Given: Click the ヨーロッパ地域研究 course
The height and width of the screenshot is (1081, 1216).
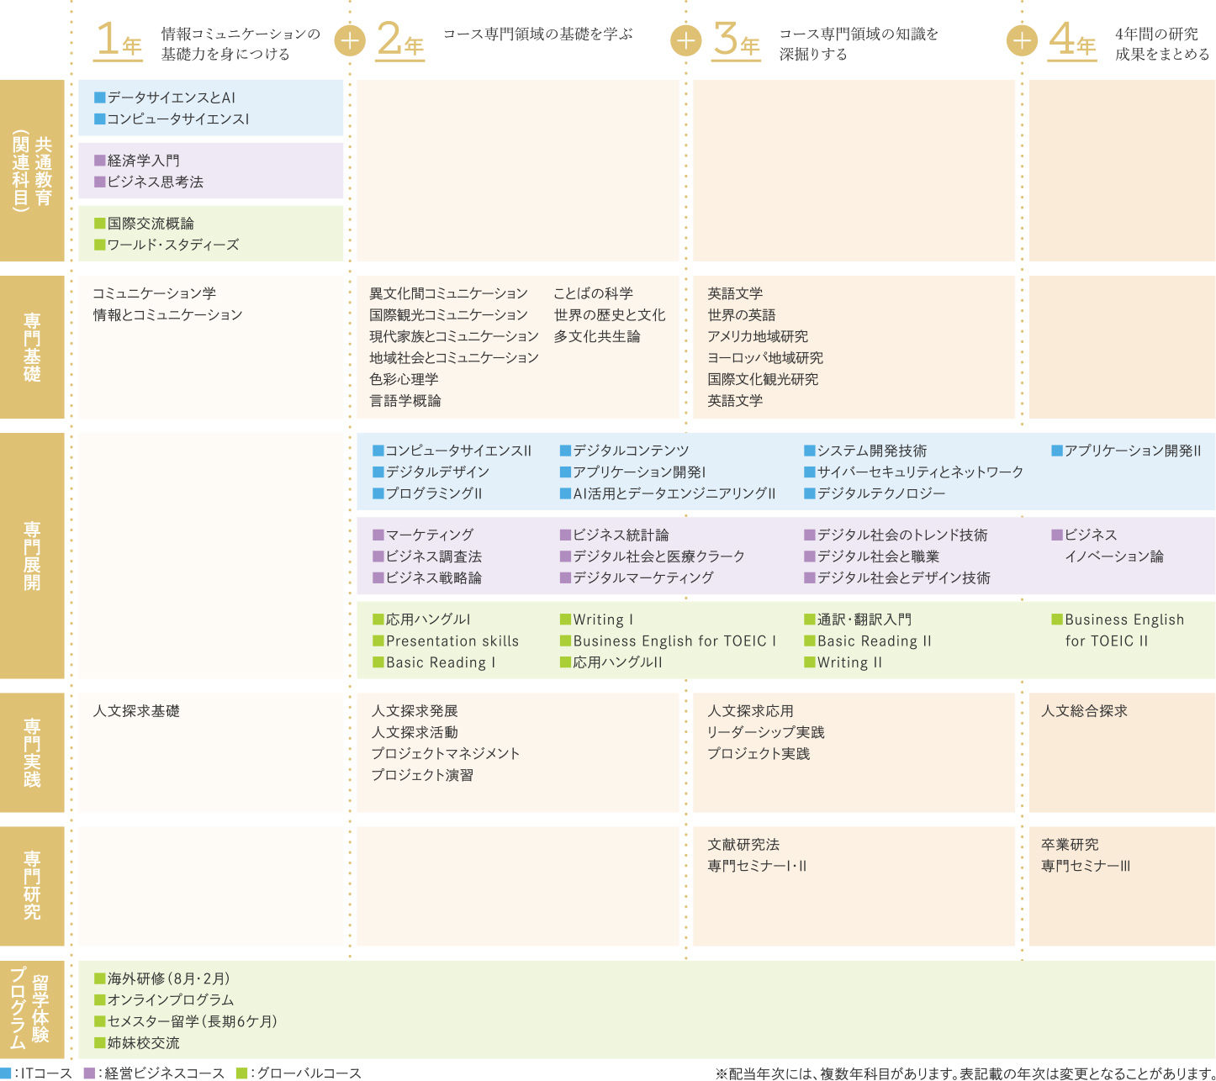Looking at the screenshot, I should (x=765, y=358).
